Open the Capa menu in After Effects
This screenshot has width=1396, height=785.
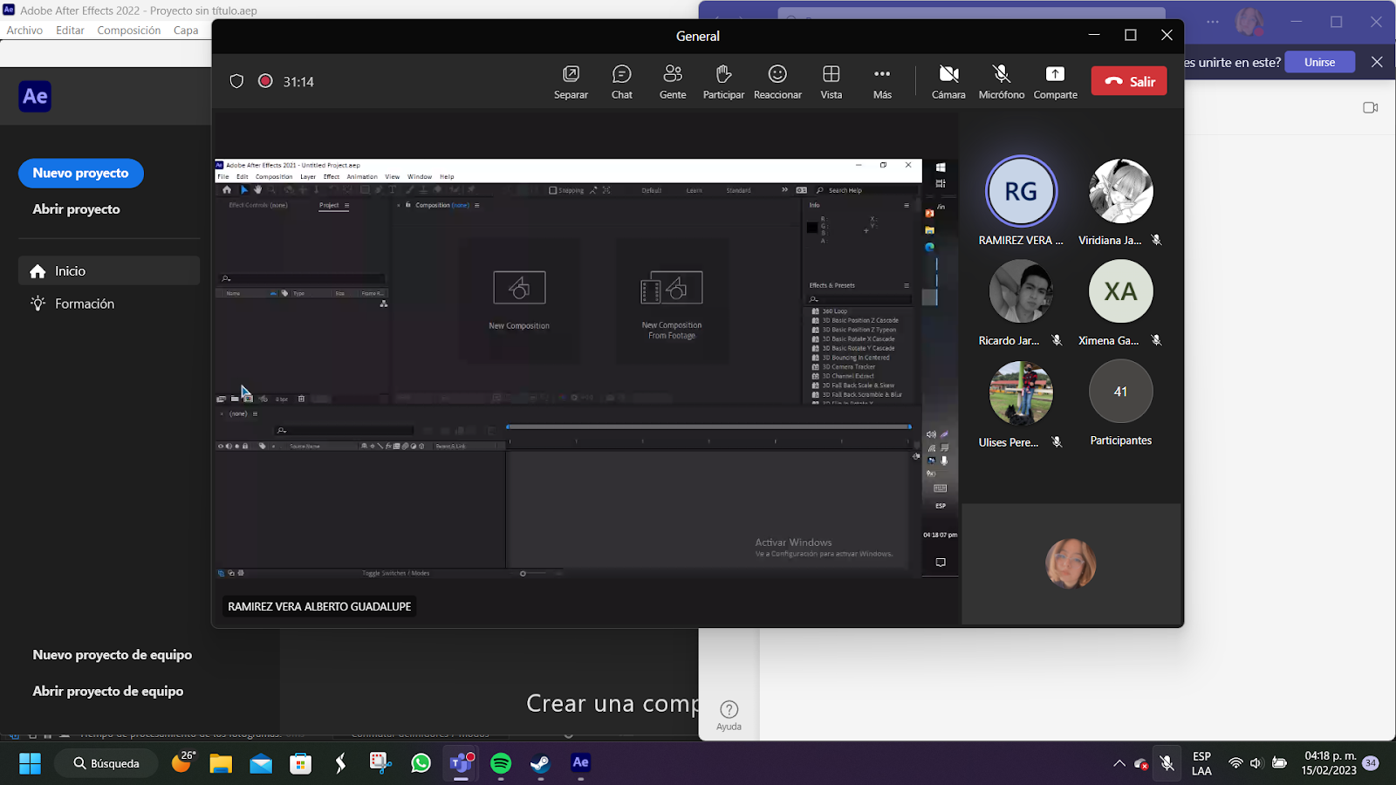tap(186, 31)
